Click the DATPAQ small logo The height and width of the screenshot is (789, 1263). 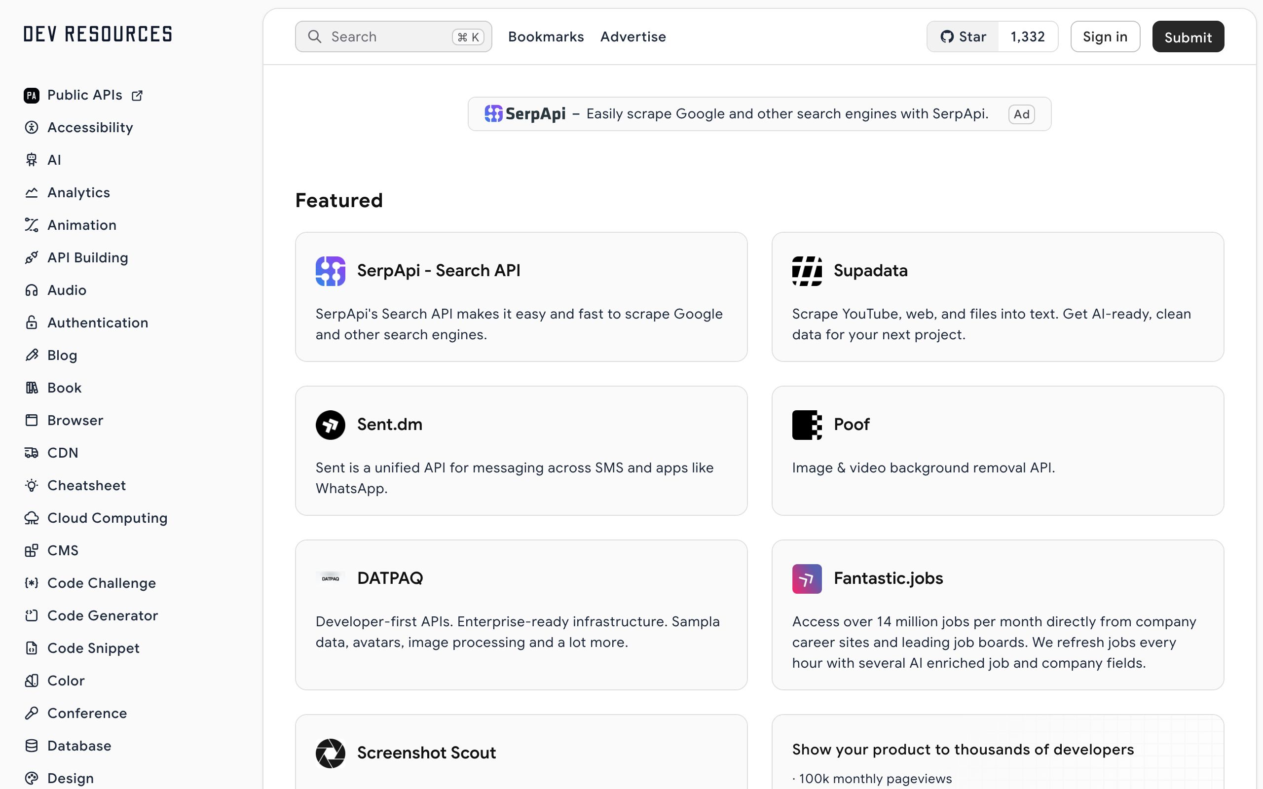tap(331, 579)
